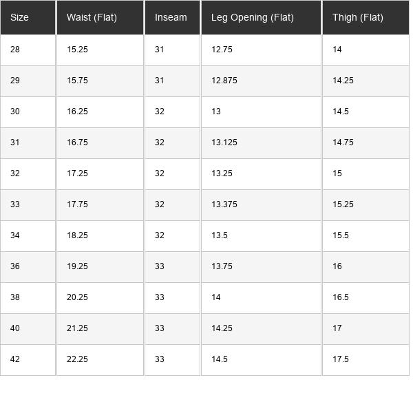Image resolution: width=413 pixels, height=413 pixels.
Task: Select the Inseam column header
Action: point(171,17)
